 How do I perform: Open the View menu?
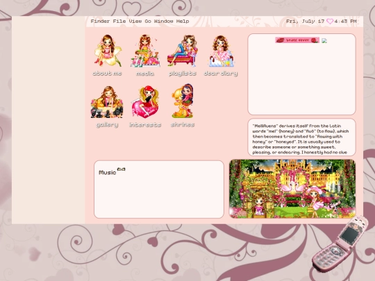135,22
